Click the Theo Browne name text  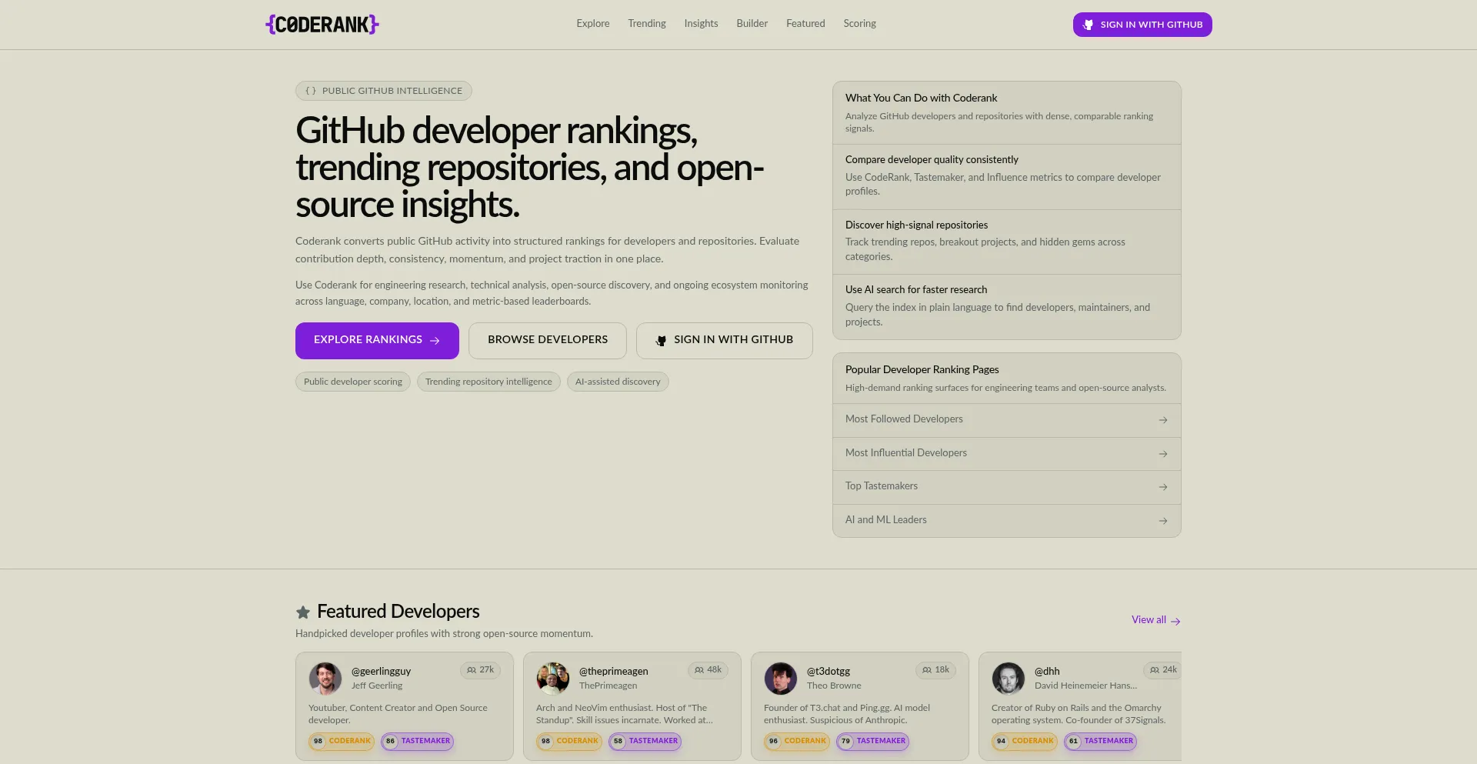pyautogui.click(x=834, y=686)
